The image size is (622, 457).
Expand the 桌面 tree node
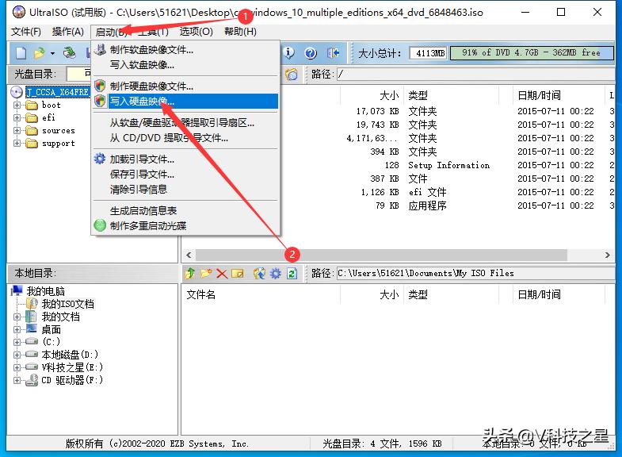tap(17, 329)
